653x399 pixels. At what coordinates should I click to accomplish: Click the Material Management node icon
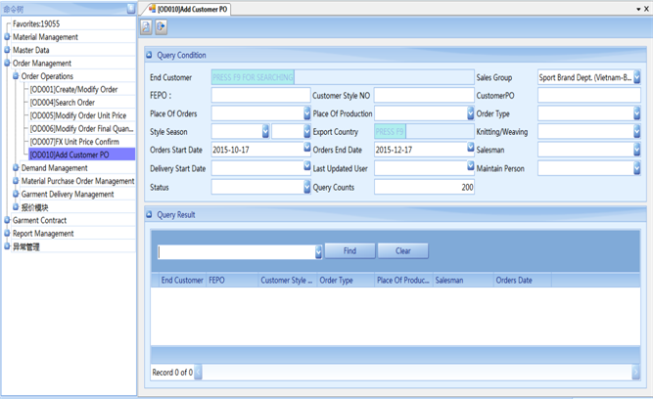point(7,37)
